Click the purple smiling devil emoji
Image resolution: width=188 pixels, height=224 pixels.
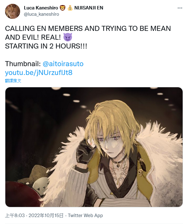[68, 37]
